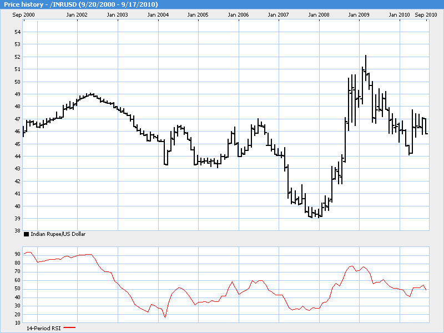Click the 54 price axis label
Screen dimensions: 444x333
17,32
